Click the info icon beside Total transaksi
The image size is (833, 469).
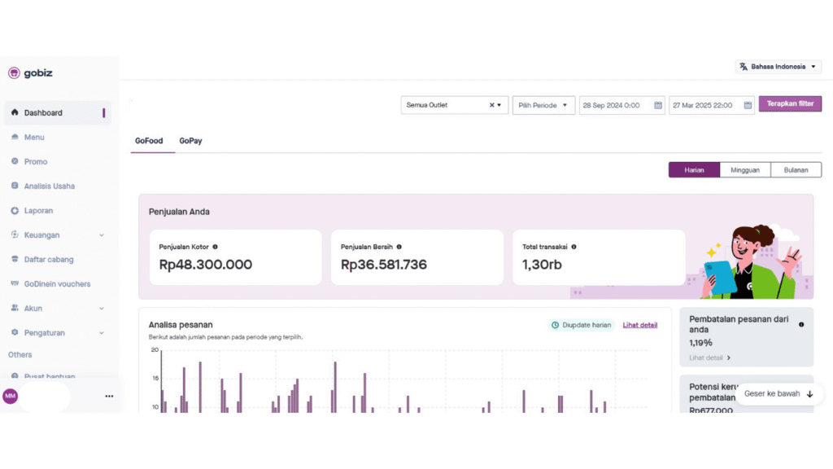point(574,247)
